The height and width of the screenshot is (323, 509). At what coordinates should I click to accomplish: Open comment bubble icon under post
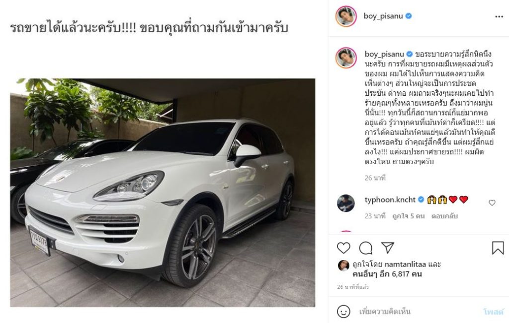(365, 248)
